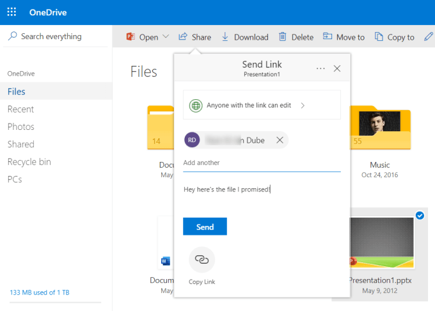Image resolution: width=435 pixels, height=311 pixels.
Task: Click the OneDrive header title
Action: 48,12
